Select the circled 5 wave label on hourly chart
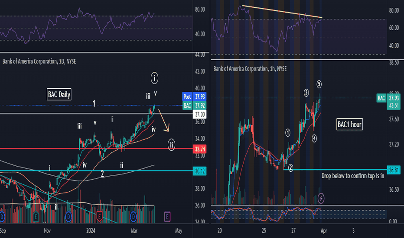 click(x=319, y=84)
